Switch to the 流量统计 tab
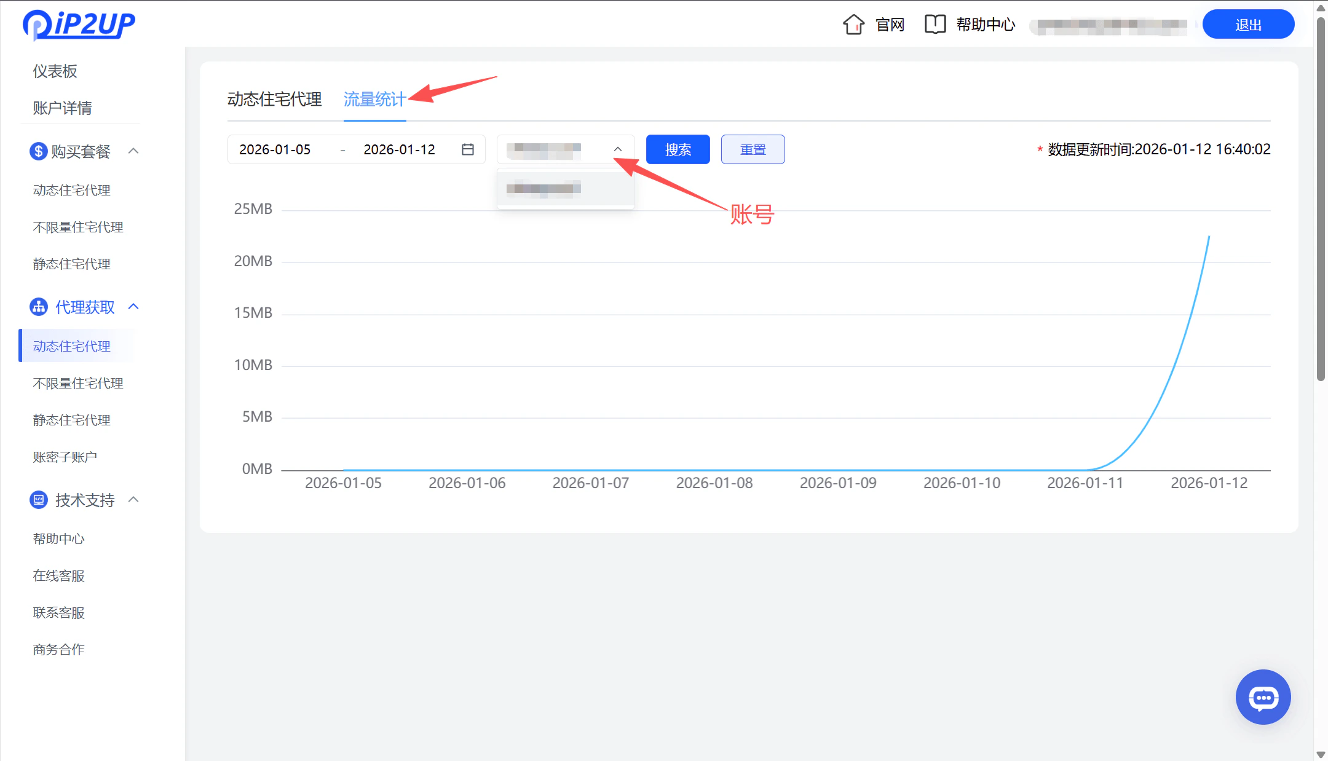 pos(374,99)
